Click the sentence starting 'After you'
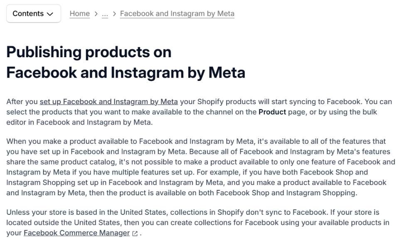Screen dimensions: 399x238 coord(184,102)
